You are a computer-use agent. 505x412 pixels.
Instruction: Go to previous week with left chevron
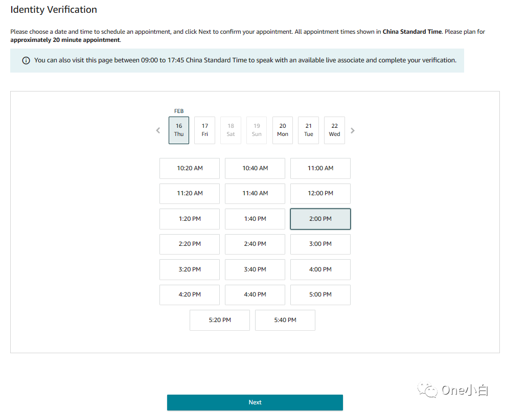click(x=158, y=130)
